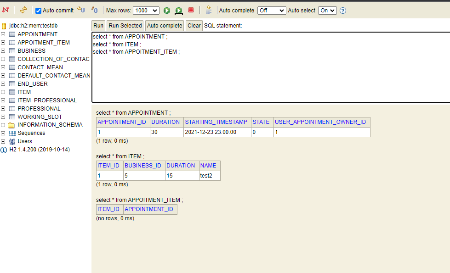Click the Run button above the editor
Screen dimensions: 450x273
(x=98, y=26)
